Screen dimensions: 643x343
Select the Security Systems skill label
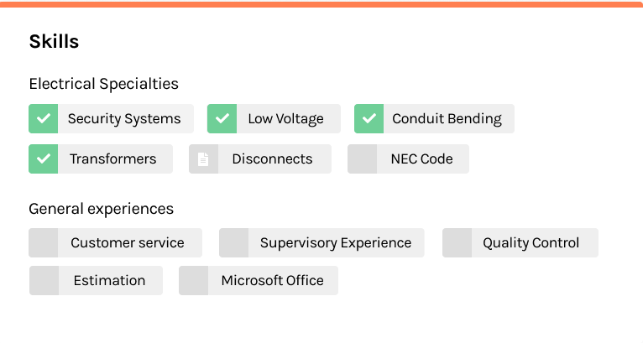pyautogui.click(x=124, y=118)
